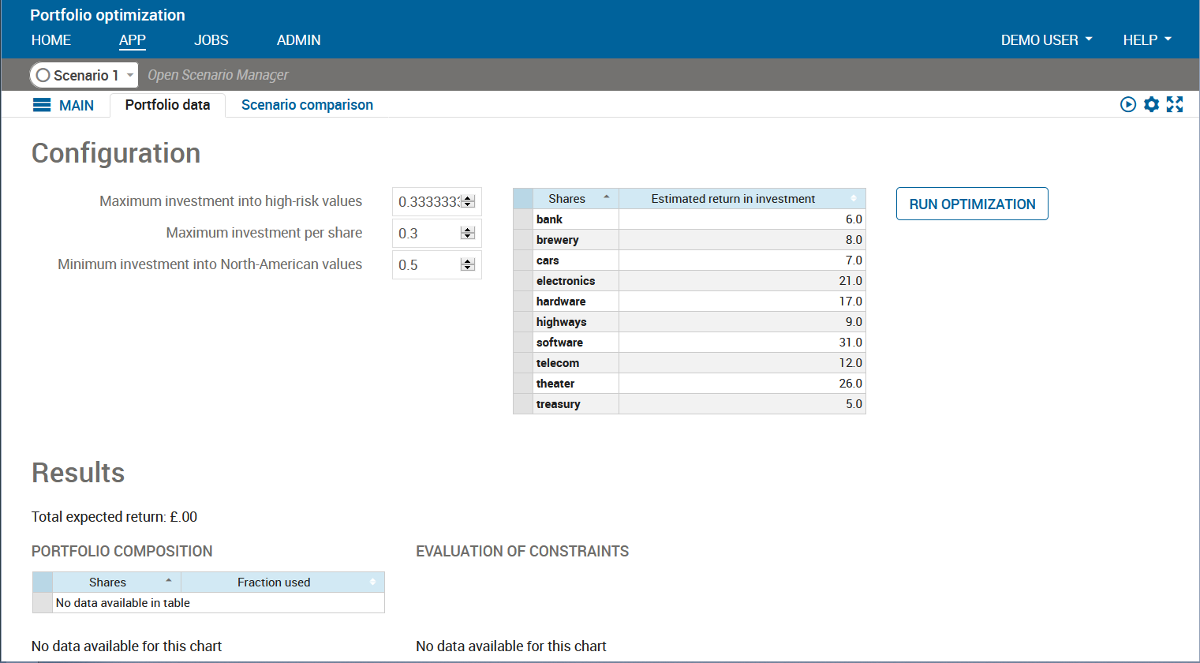Step the maximum investment per share spinner
Viewport: 1200px width, 663px height.
468,233
